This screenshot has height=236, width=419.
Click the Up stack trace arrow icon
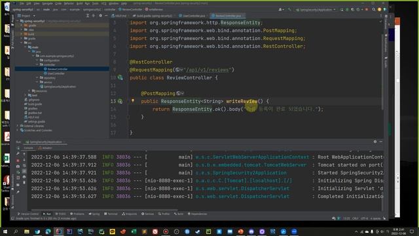point(24,154)
